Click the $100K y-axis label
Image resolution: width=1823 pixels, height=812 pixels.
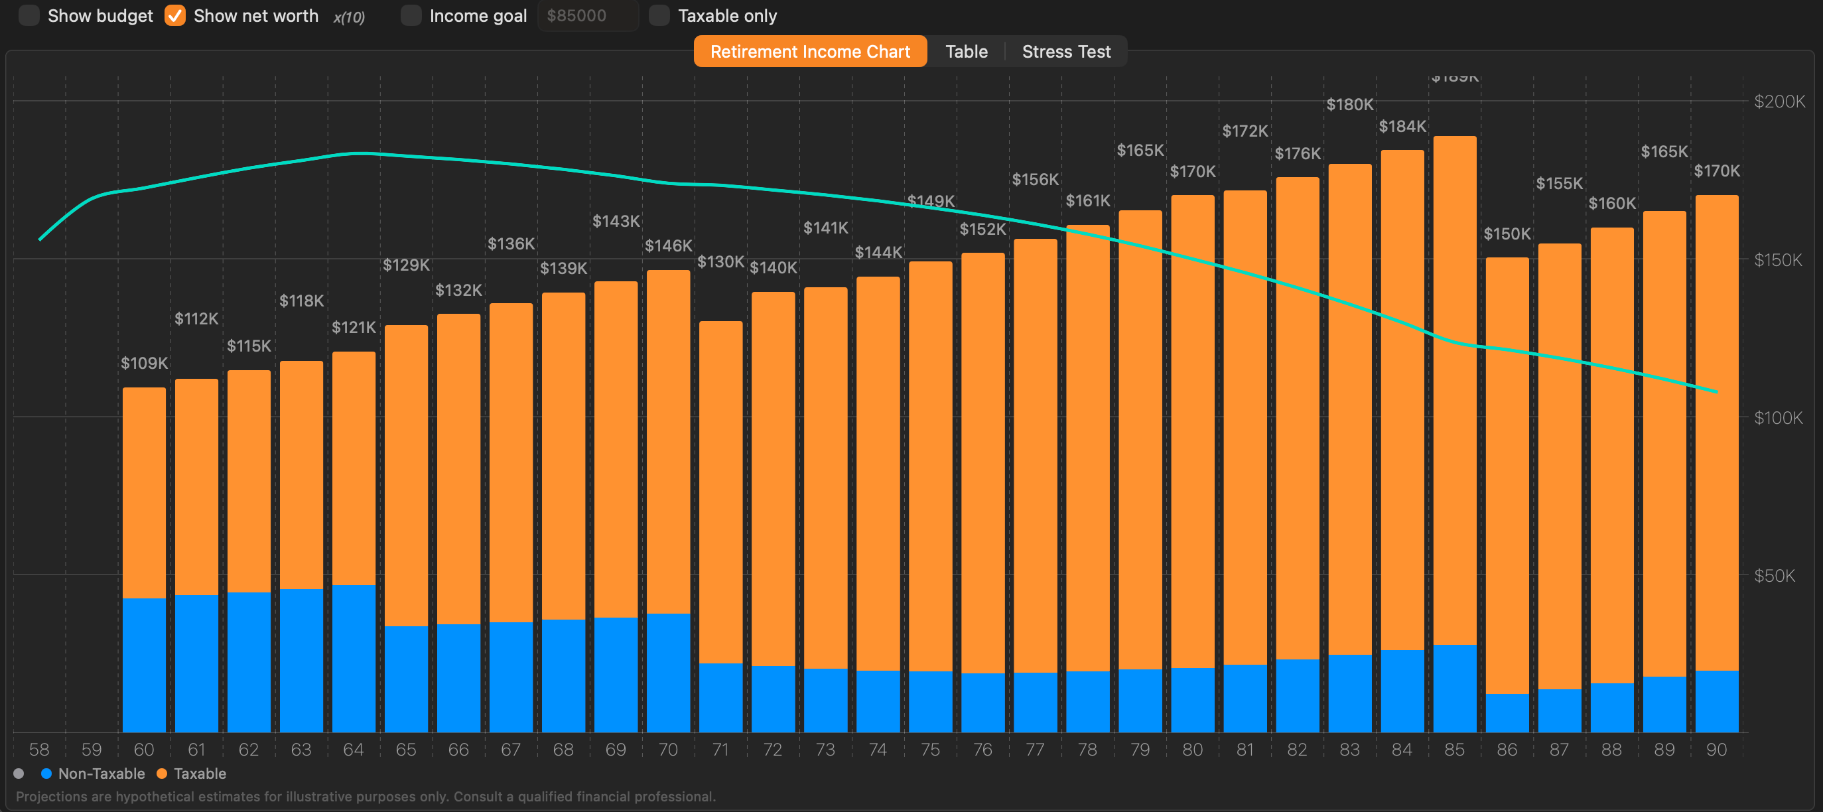1778,418
